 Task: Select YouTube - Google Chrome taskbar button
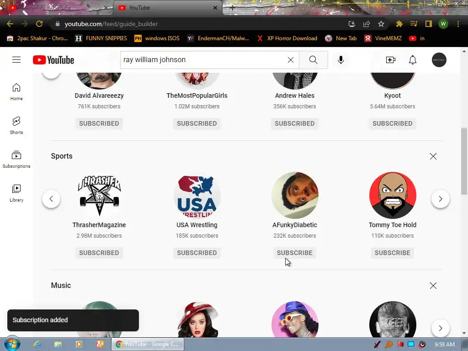(x=148, y=344)
